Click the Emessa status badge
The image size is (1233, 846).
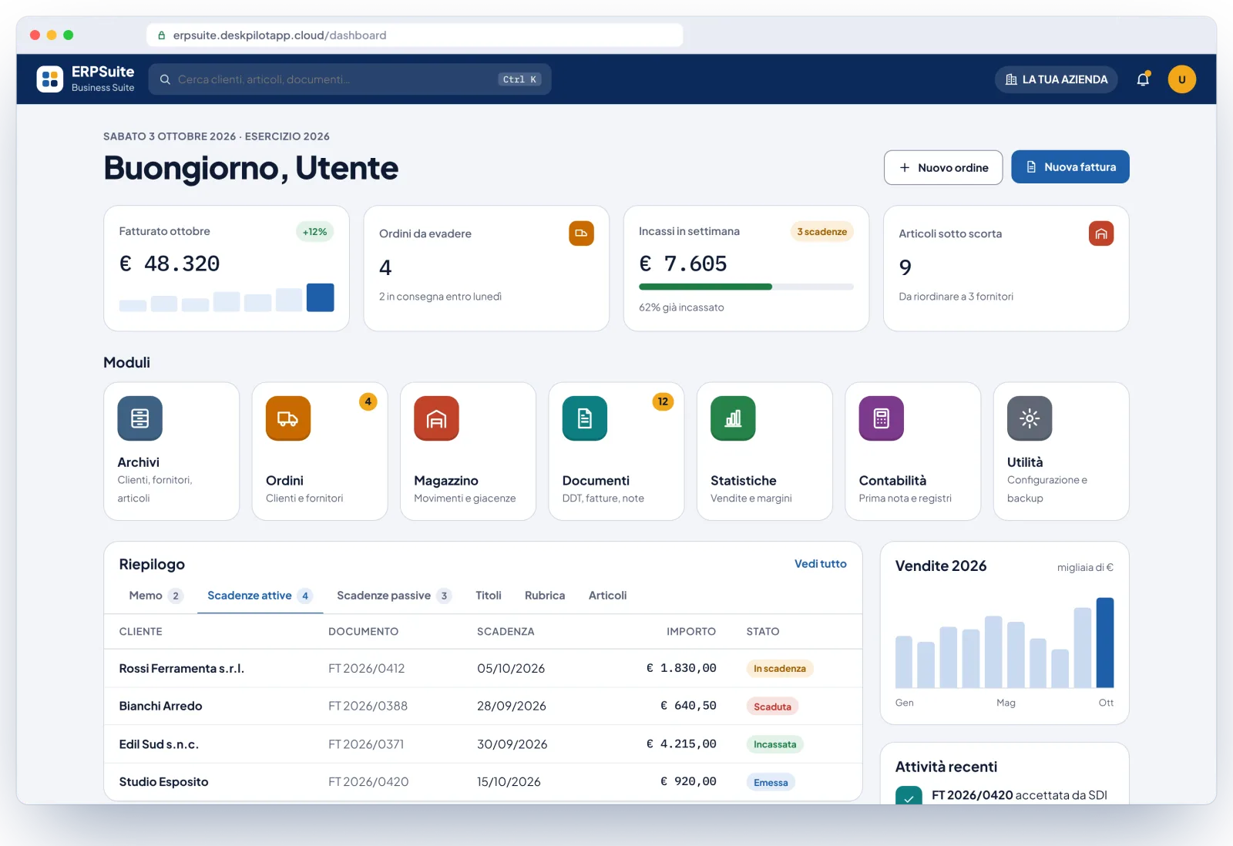(x=771, y=782)
